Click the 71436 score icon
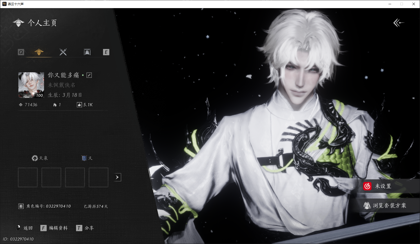Viewport: 420px width, 244px height. pyautogui.click(x=21, y=105)
